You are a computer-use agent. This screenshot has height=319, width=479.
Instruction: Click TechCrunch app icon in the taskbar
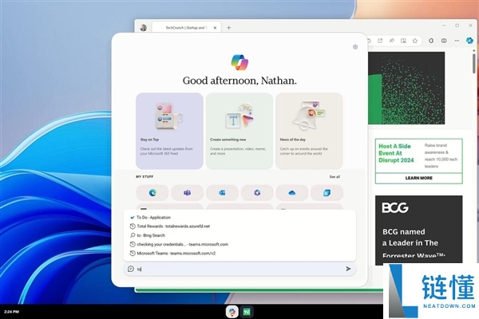pos(247,312)
